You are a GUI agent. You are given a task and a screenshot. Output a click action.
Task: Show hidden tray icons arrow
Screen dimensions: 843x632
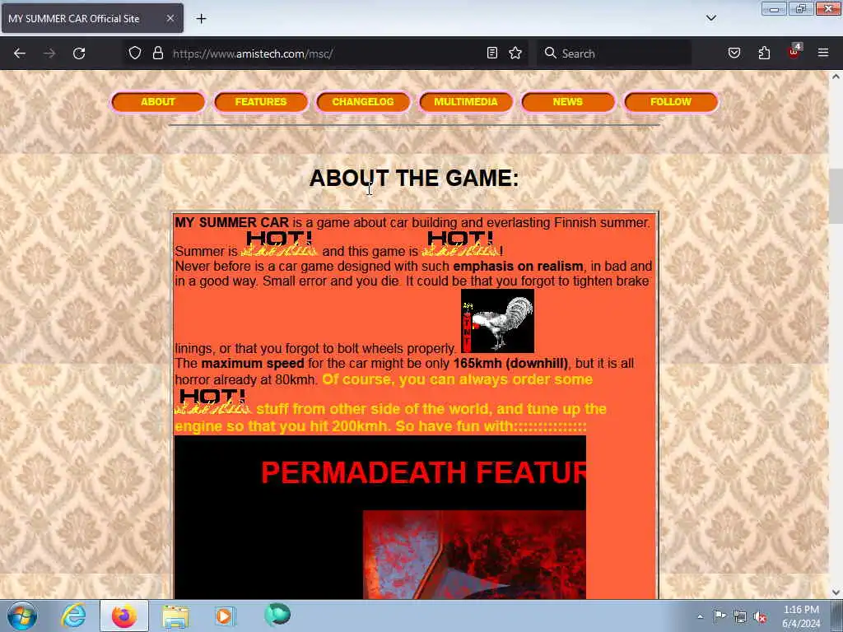click(700, 616)
